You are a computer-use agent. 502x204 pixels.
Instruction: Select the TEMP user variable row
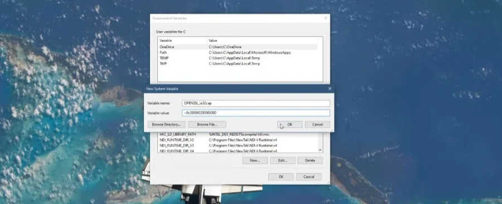[238, 58]
